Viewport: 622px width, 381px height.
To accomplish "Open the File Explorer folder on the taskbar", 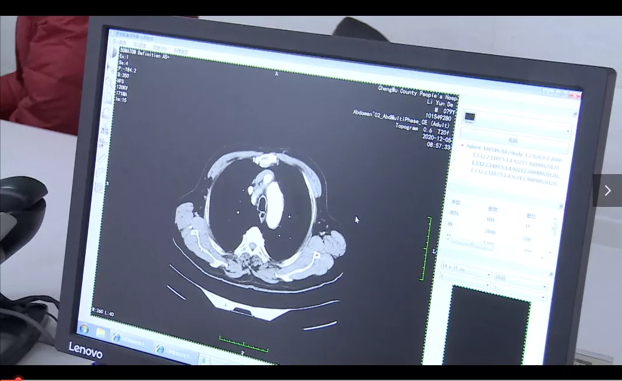I will point(100,334).
